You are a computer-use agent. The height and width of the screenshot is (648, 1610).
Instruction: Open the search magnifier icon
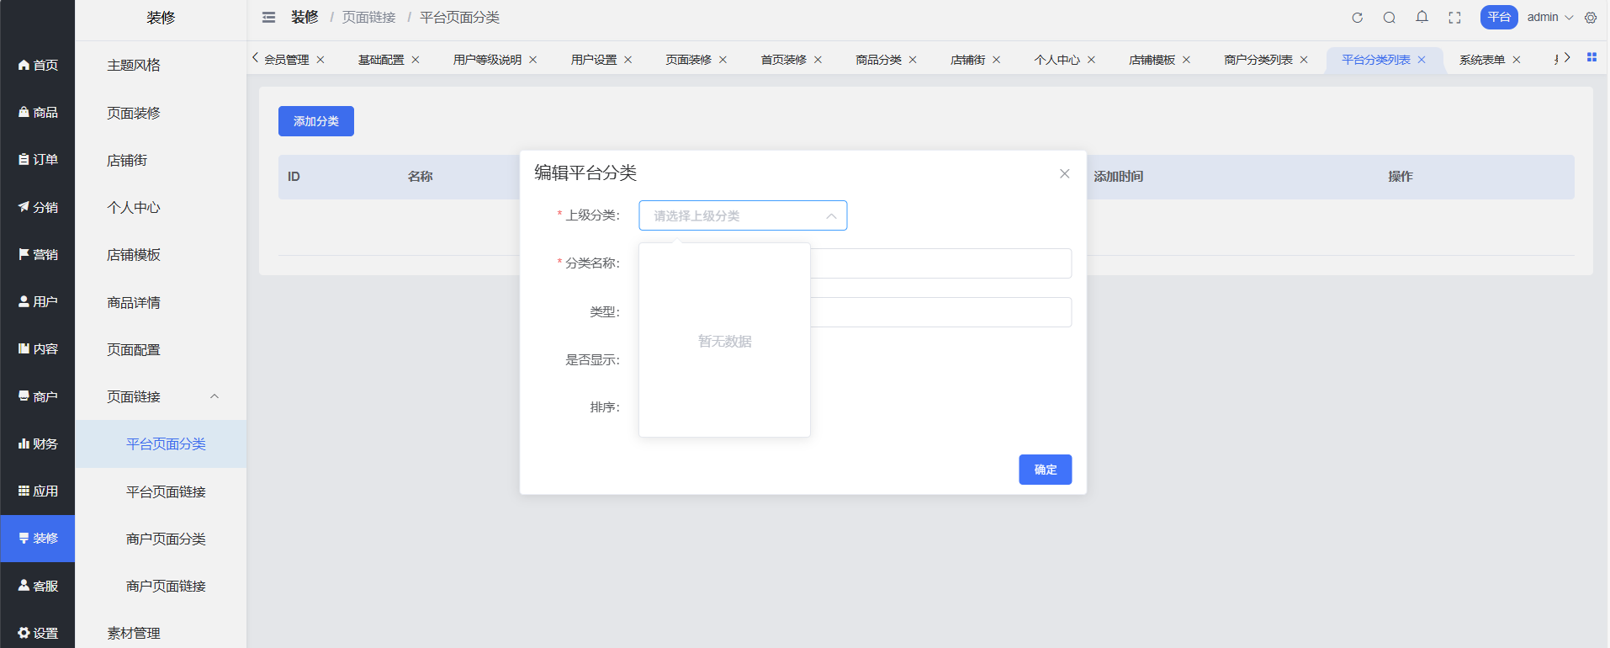(x=1389, y=18)
